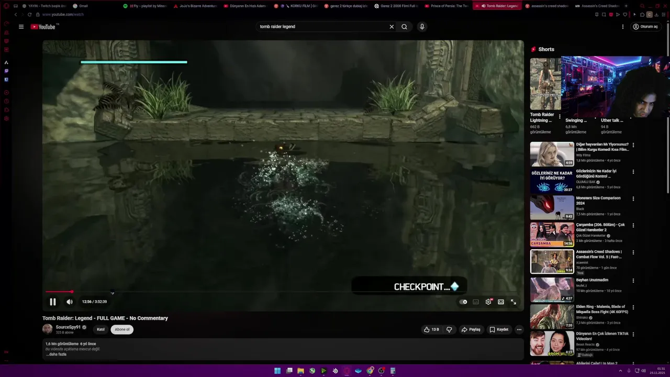Show hidden system tray icons chevron
The height and width of the screenshot is (377, 670).
pyautogui.click(x=619, y=371)
